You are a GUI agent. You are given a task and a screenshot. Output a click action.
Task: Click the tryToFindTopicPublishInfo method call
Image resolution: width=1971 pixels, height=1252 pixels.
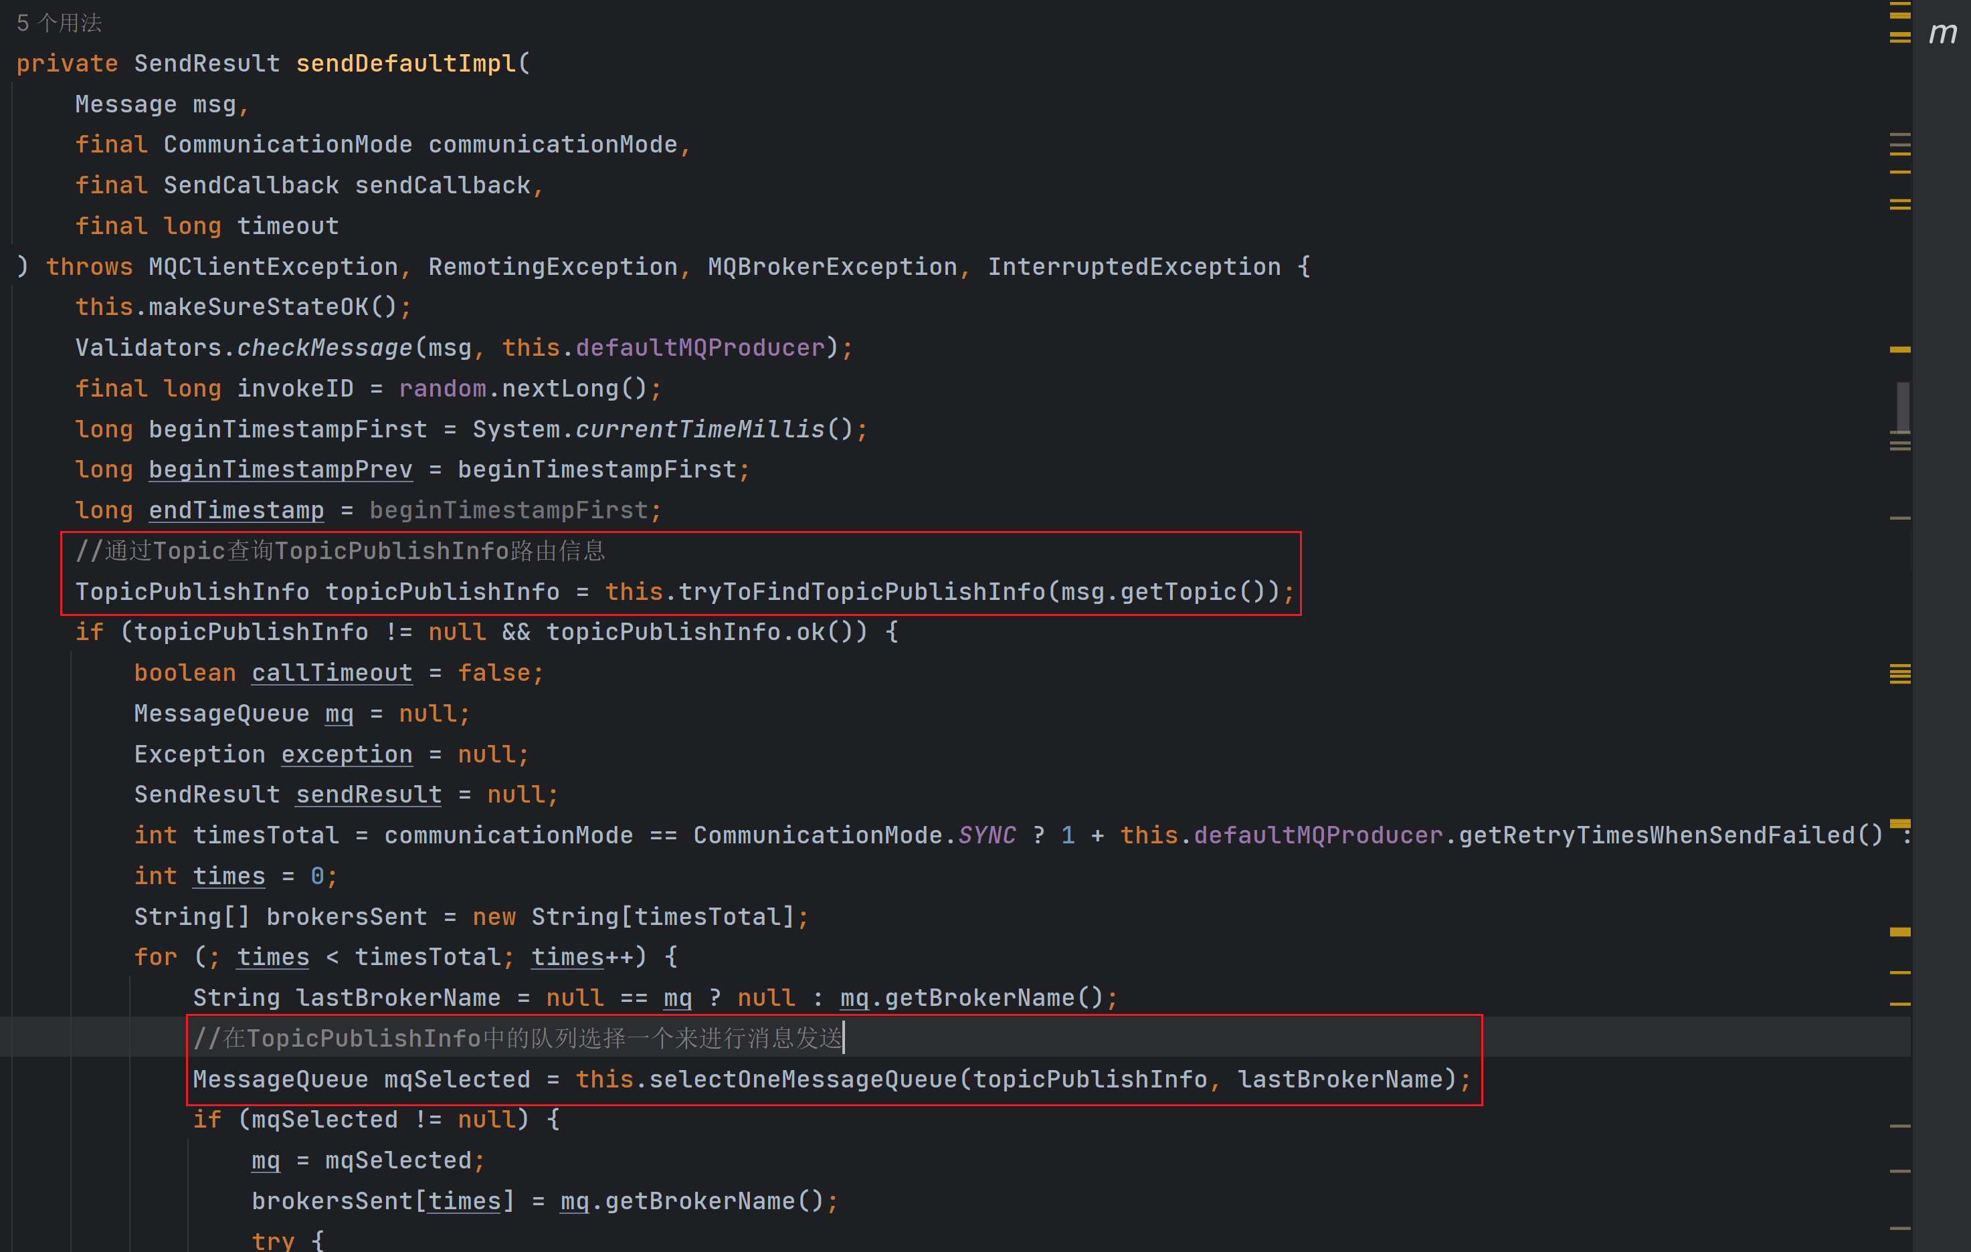861,592
